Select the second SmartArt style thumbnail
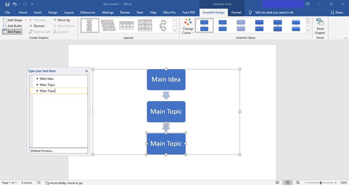349x185 pixels. point(223,25)
